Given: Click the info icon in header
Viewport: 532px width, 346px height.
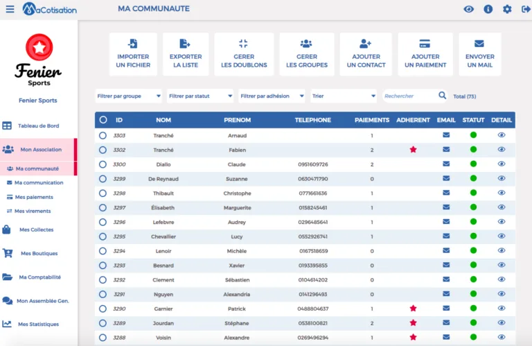Looking at the screenshot, I should tap(488, 9).
